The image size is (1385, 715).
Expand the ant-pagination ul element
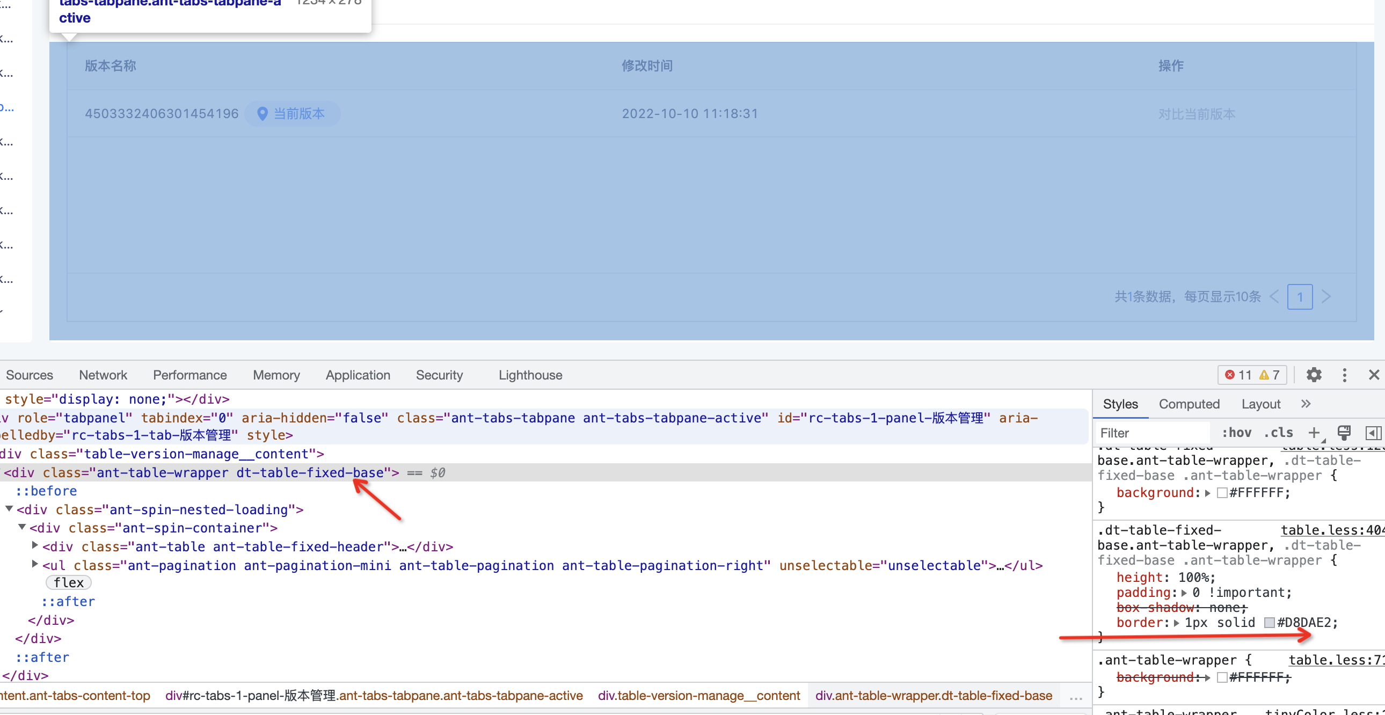35,565
